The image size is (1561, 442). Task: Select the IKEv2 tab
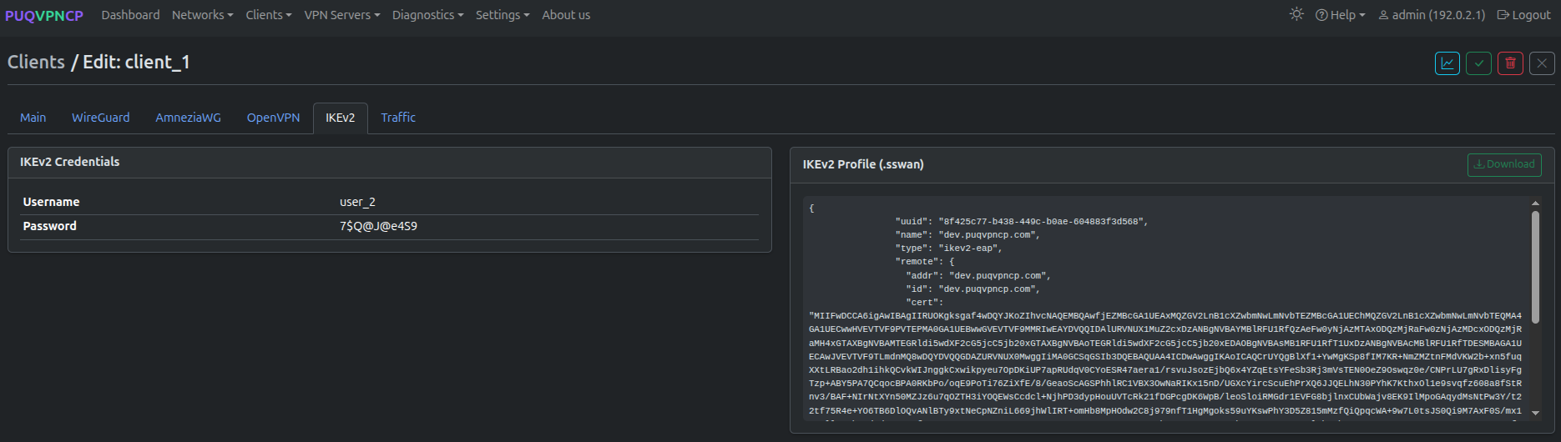point(341,118)
